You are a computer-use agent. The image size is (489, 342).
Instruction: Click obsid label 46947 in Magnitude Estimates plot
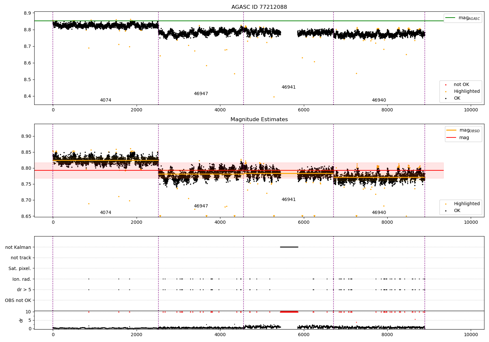coord(201,206)
